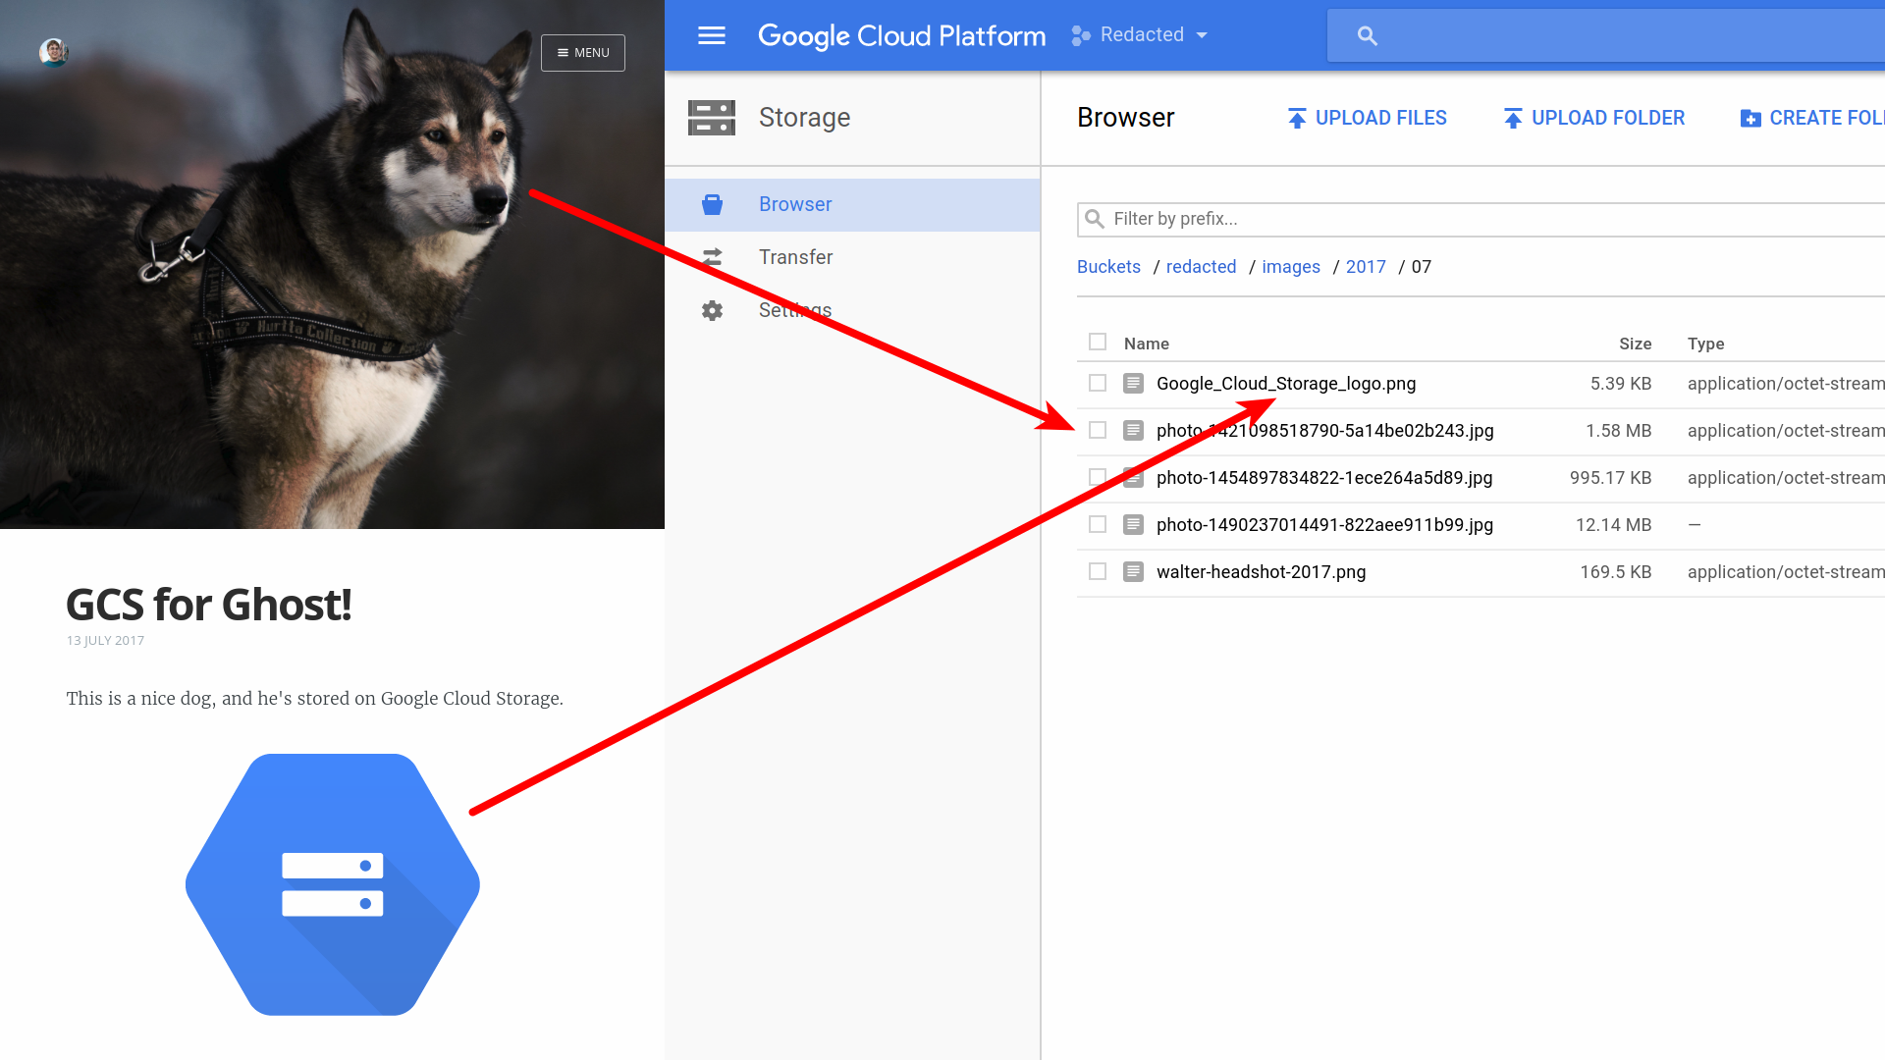Go to the images breadcrumb link
The height and width of the screenshot is (1060, 1885).
click(1290, 267)
